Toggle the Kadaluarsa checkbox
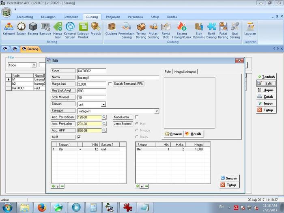284x213 pixels. 137,117
